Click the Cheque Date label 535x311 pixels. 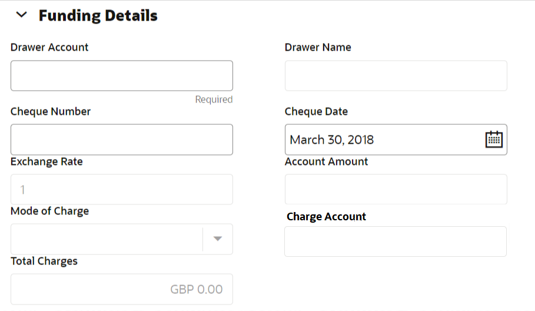[x=316, y=111]
